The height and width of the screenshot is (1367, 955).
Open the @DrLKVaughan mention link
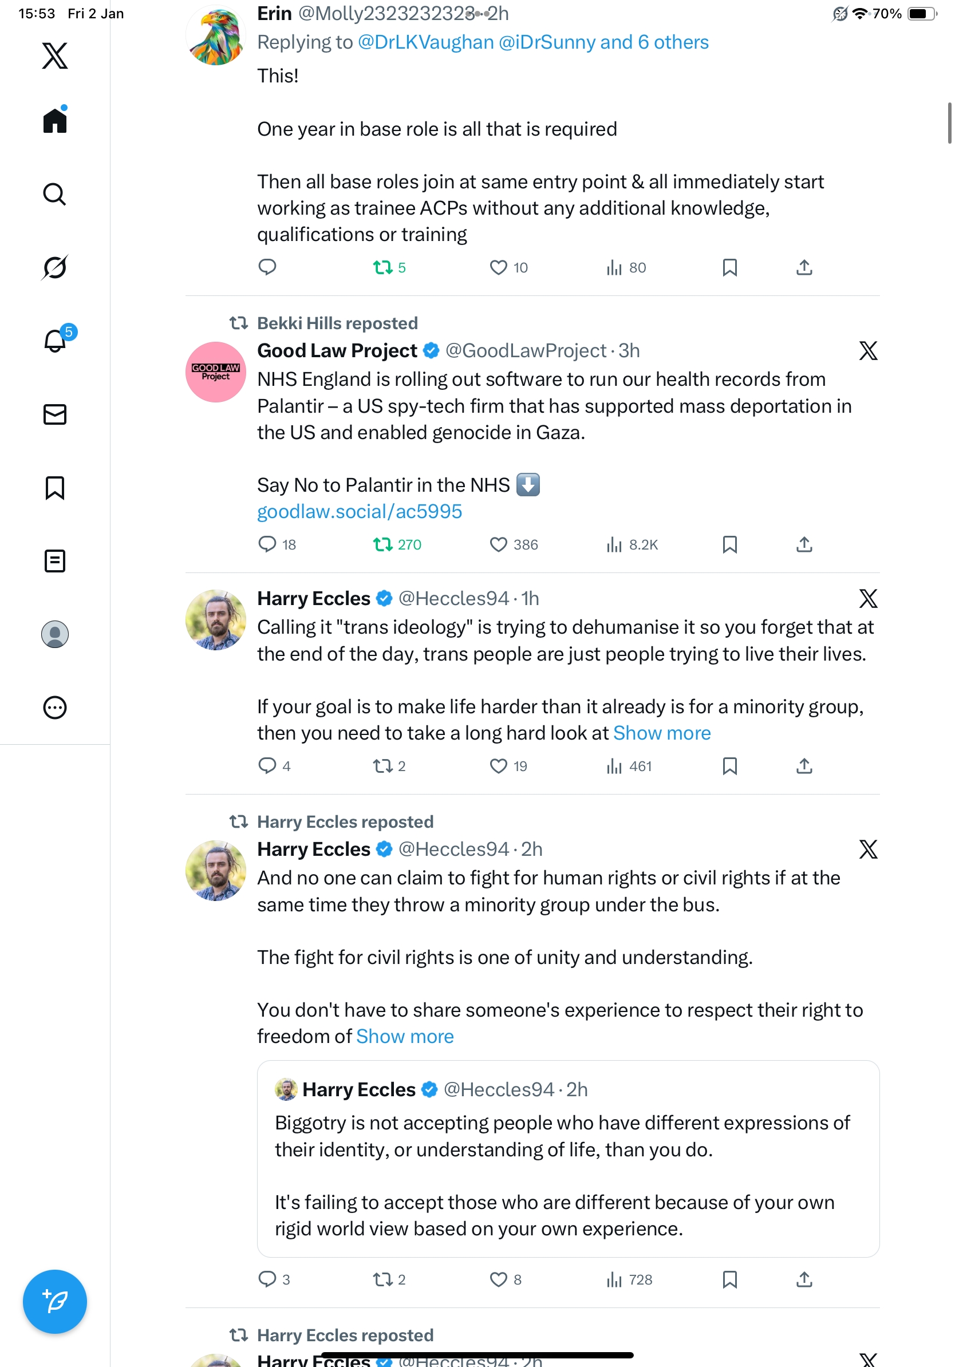pos(426,42)
